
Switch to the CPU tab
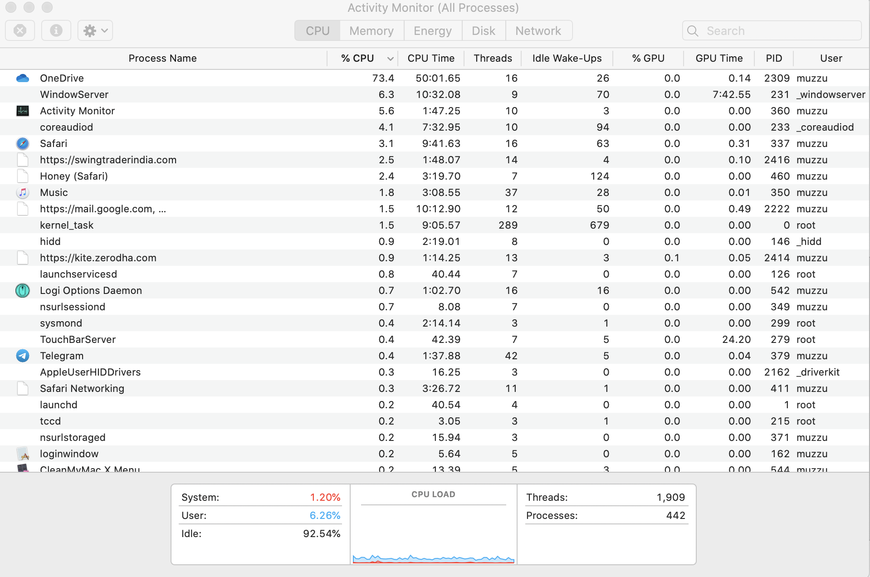tap(318, 31)
